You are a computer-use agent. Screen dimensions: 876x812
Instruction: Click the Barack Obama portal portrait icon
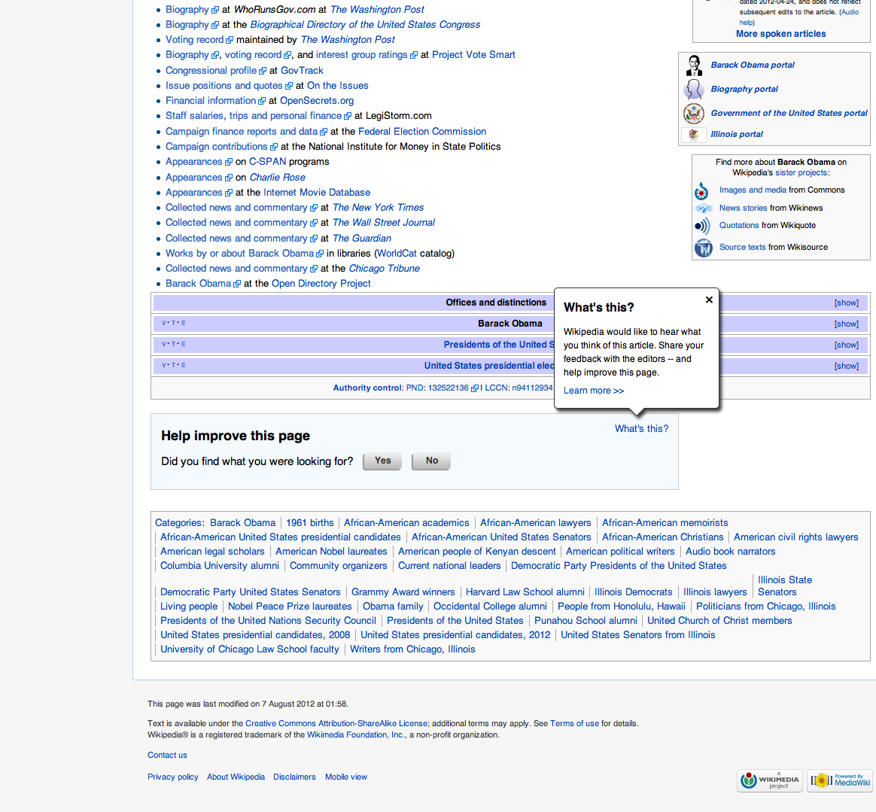[695, 65]
